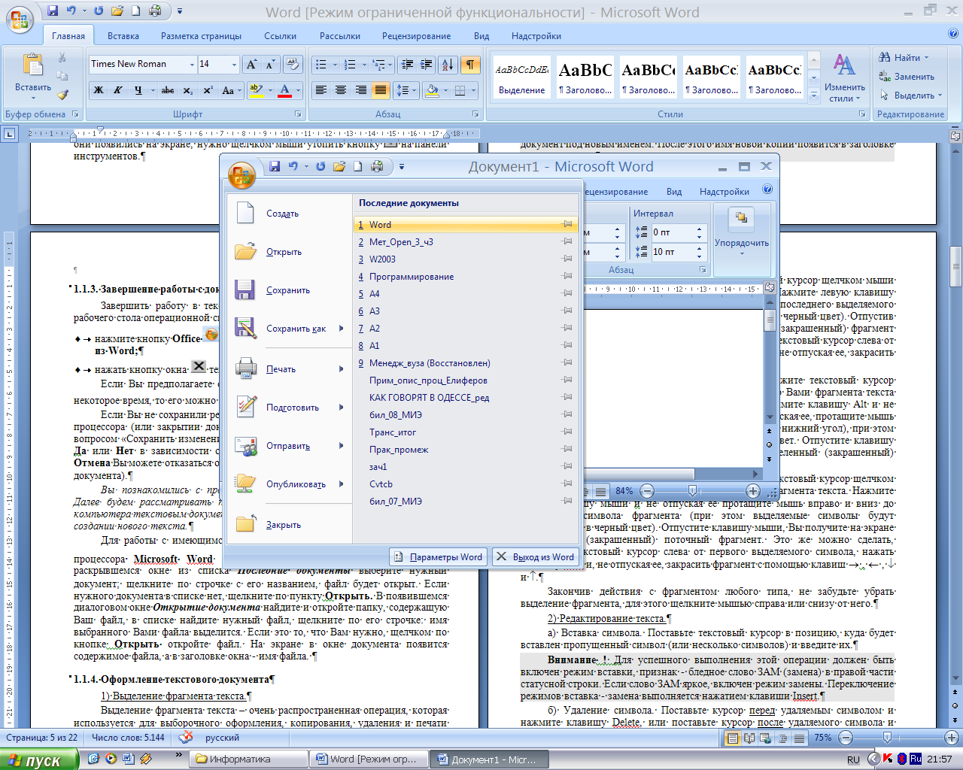Select the Format Painter brush icon
The image size is (963, 770).
pyautogui.click(x=62, y=95)
